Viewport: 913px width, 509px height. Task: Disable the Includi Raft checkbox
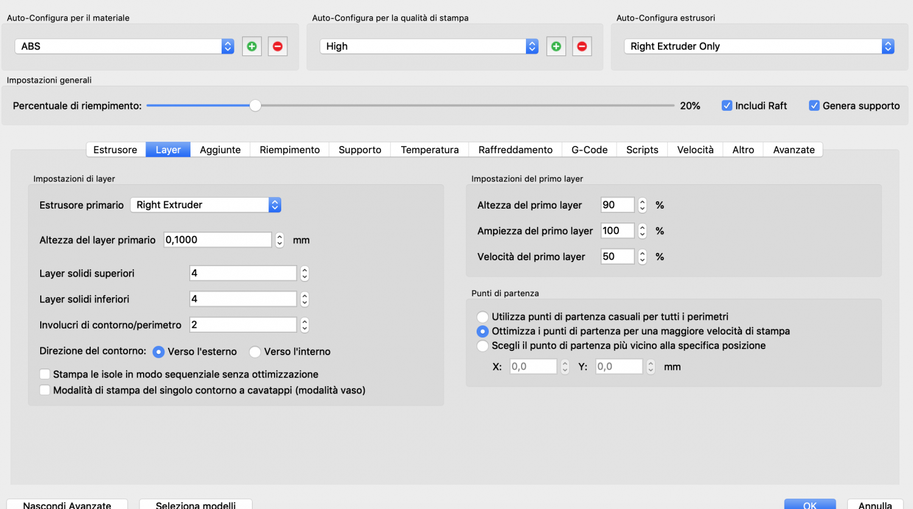point(727,106)
